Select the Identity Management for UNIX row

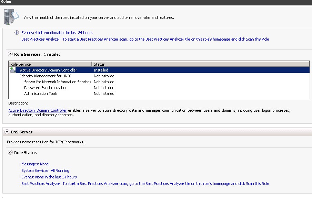pyautogui.click(x=159, y=76)
